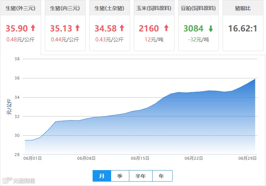Click the 28 y-axis label
The width and height of the screenshot is (266, 186).
(x=17, y=155)
